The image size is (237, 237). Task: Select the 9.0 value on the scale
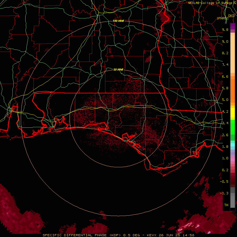point(225,41)
